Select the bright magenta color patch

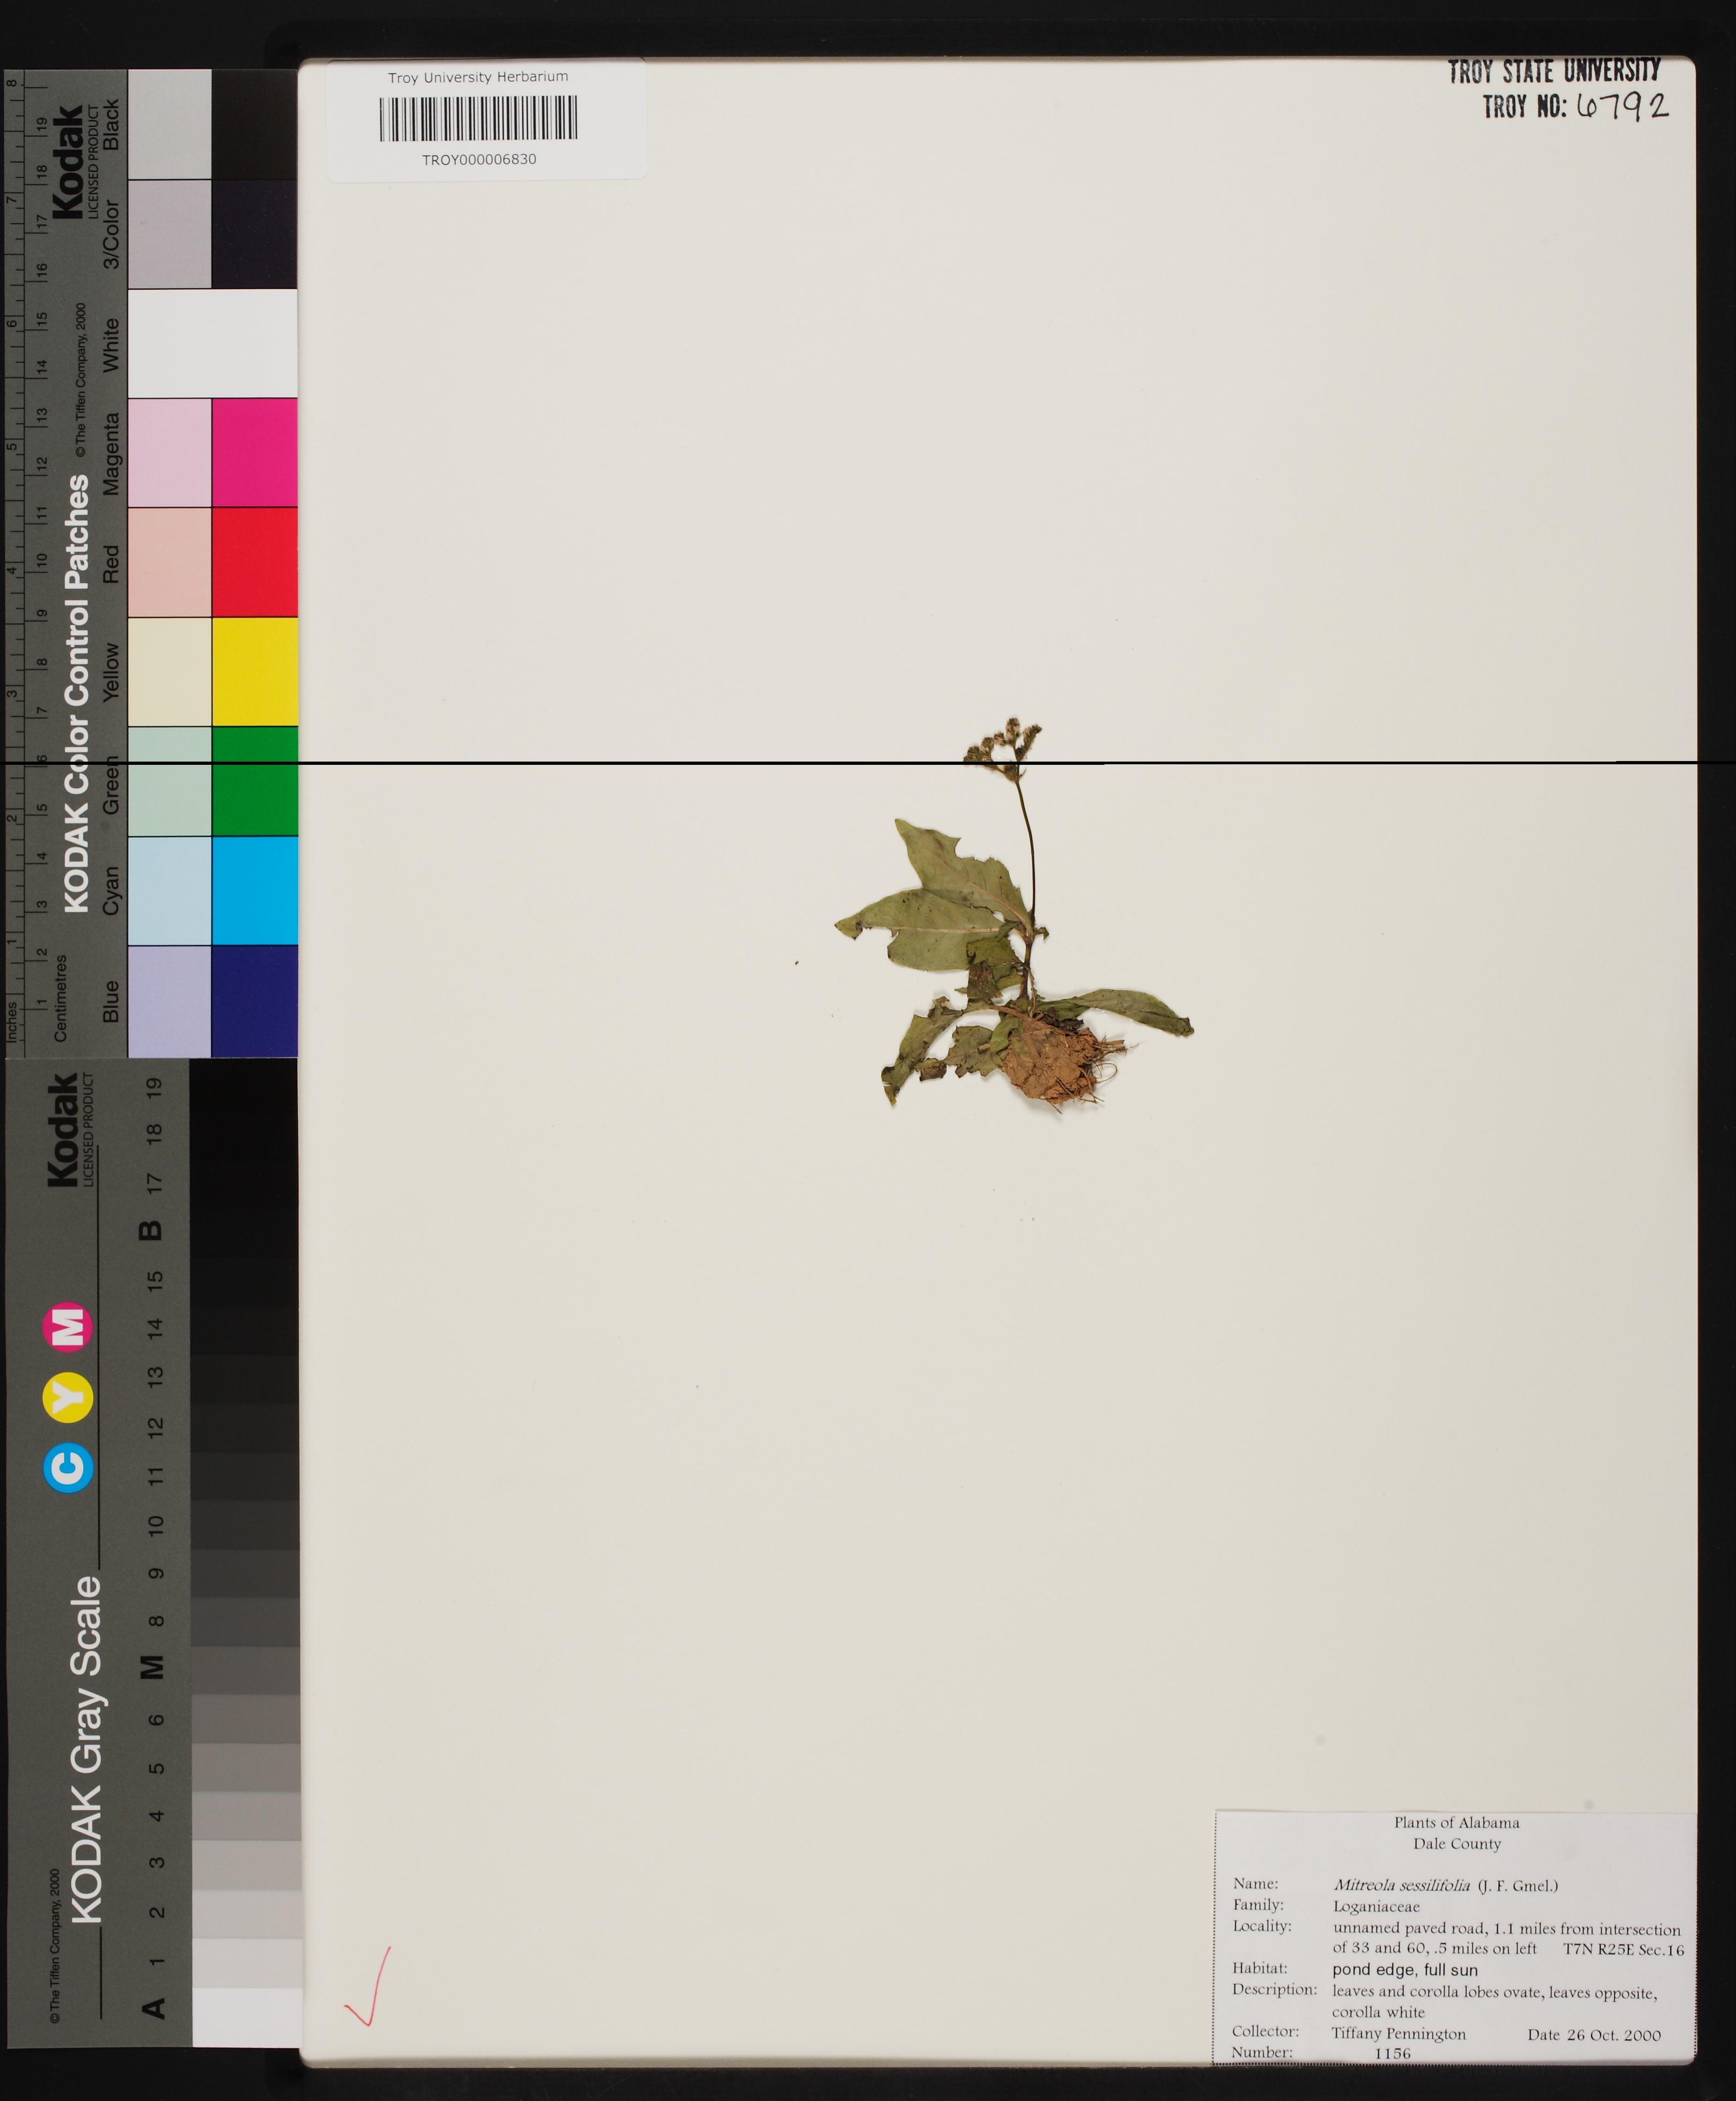coord(254,452)
